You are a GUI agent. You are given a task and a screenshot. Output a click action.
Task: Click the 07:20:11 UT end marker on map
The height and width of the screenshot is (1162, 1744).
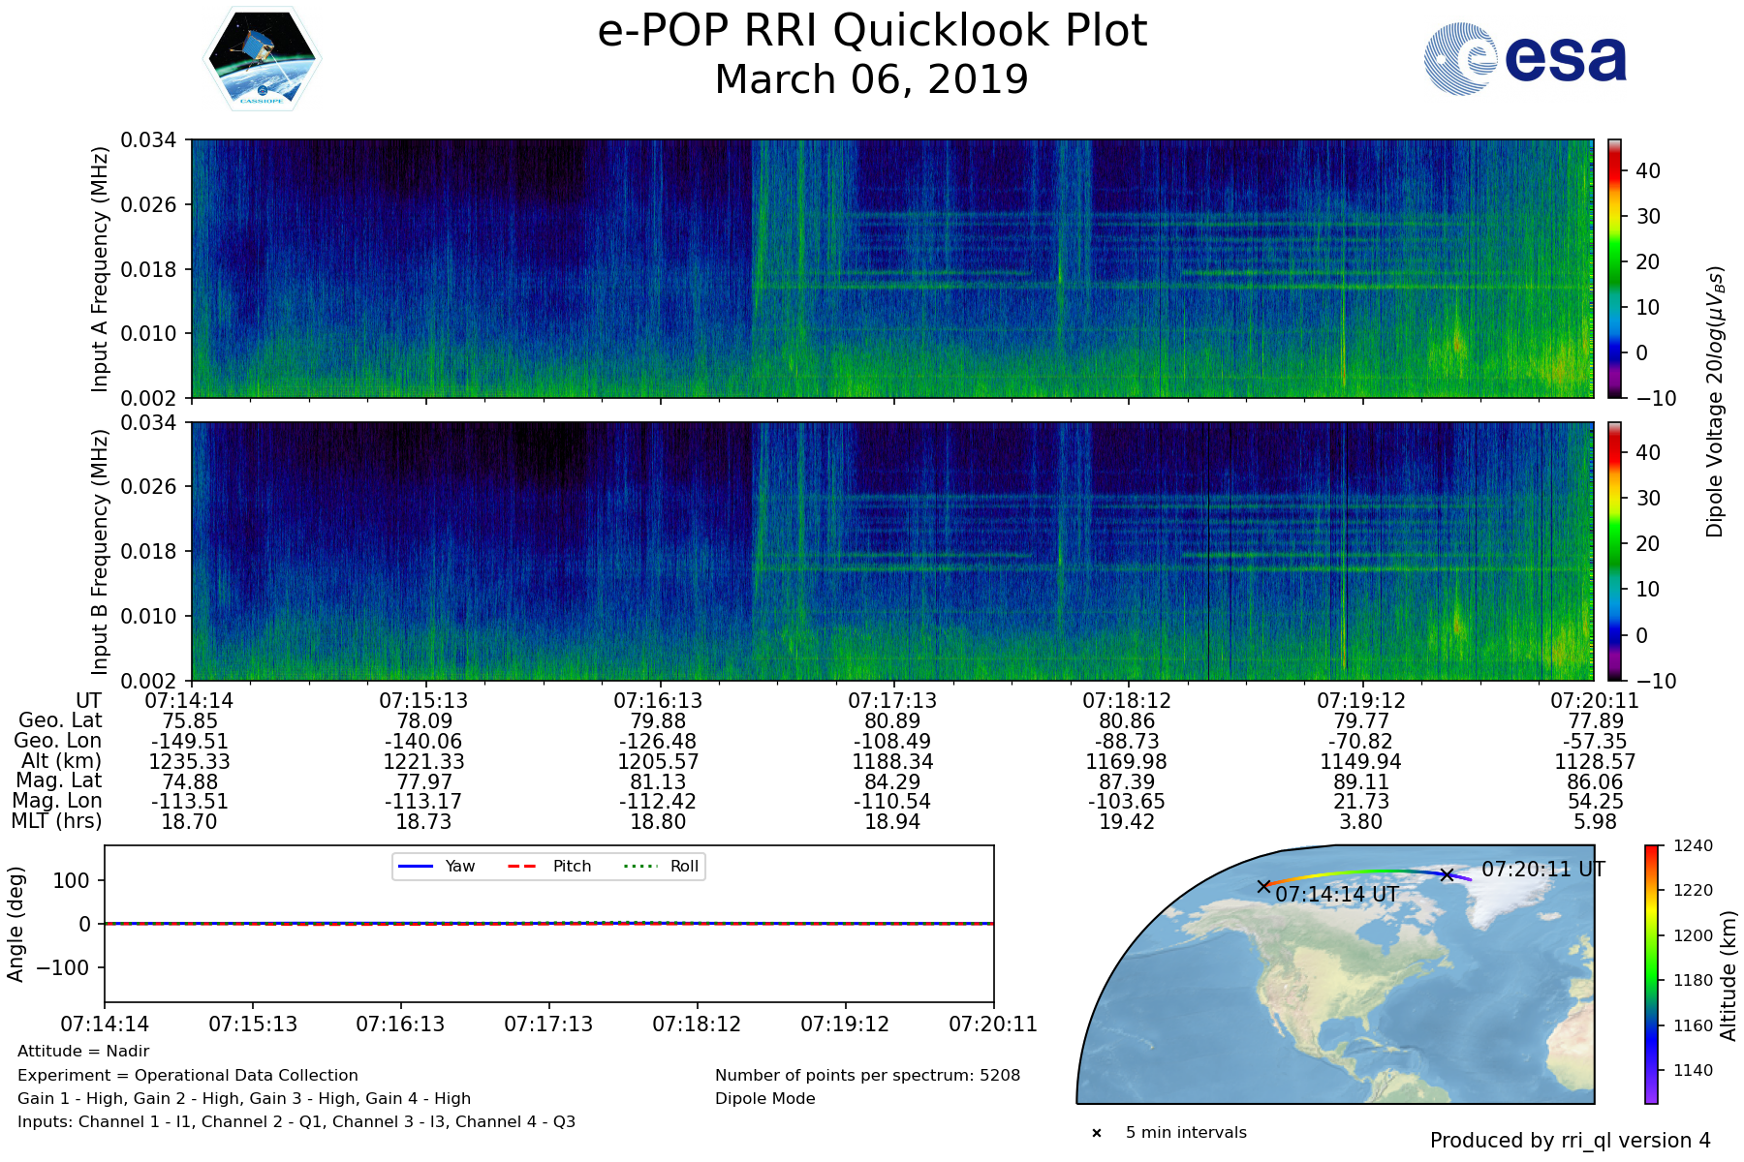pos(1447,874)
